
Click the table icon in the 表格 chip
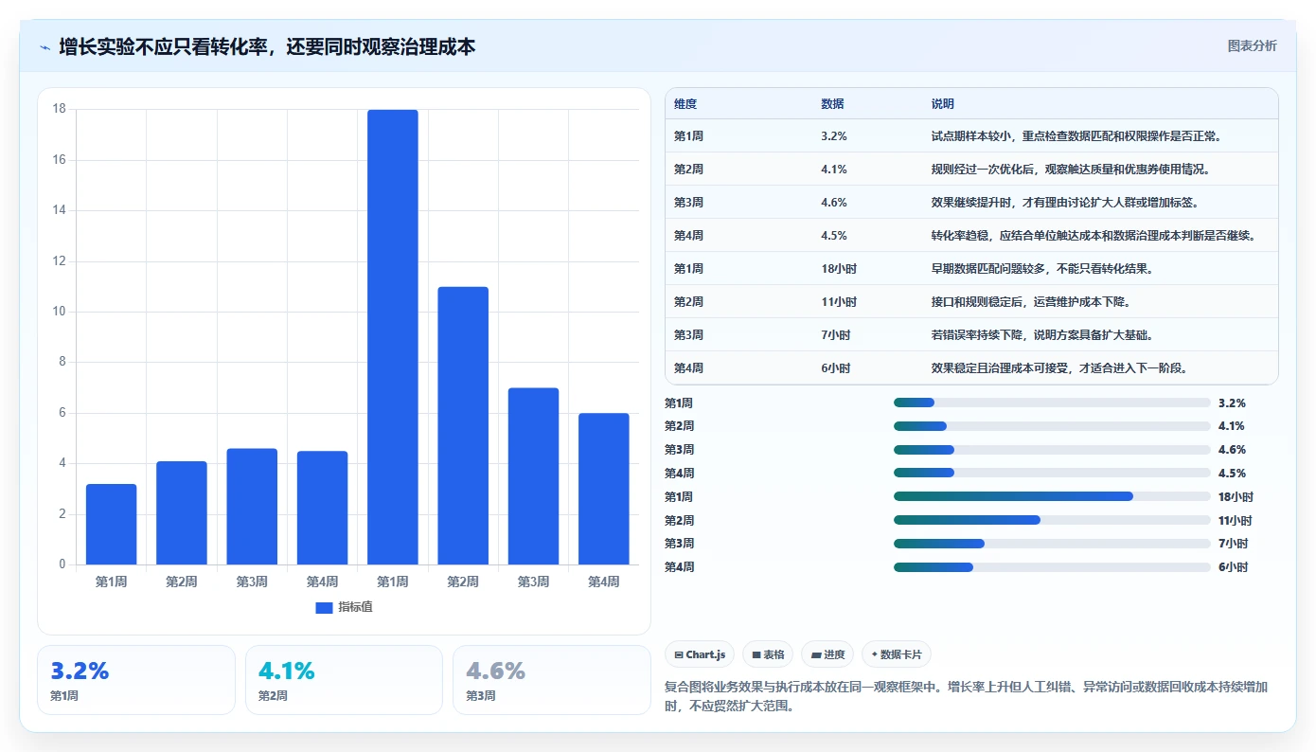(756, 654)
